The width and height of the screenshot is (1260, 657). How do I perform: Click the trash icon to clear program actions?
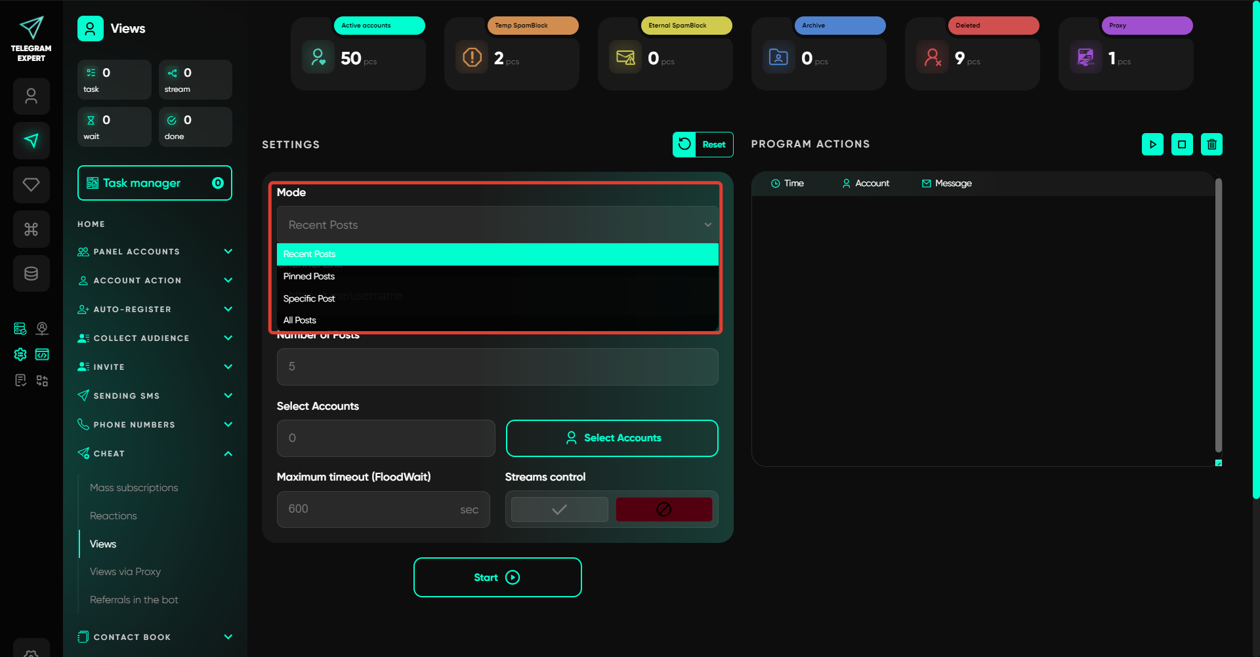[x=1211, y=144]
